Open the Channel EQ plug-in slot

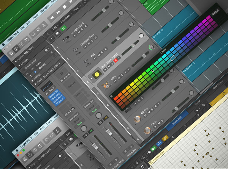point(54,94)
